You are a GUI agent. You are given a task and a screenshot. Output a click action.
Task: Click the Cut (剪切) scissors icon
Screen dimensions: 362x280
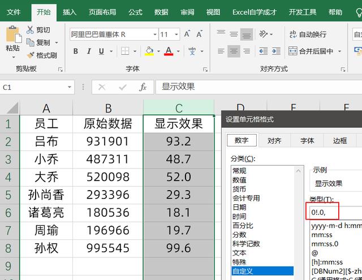coord(30,30)
